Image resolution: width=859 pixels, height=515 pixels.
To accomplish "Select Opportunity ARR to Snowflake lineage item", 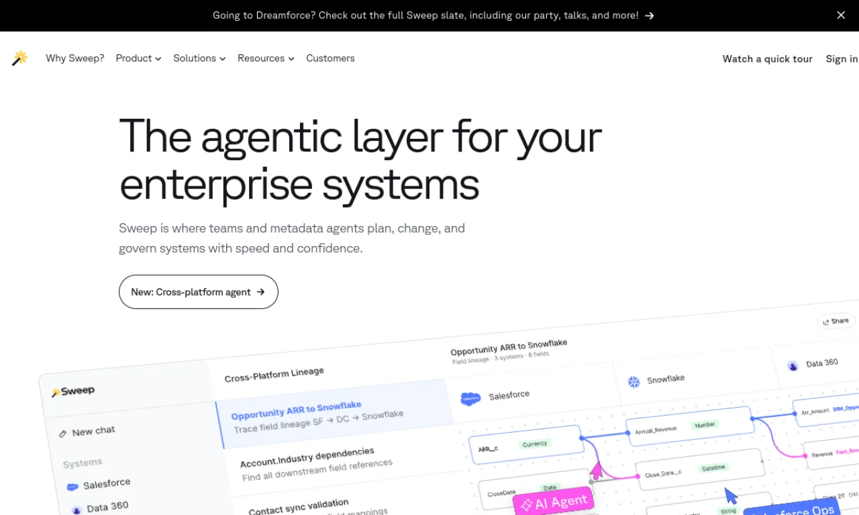I will (x=334, y=415).
